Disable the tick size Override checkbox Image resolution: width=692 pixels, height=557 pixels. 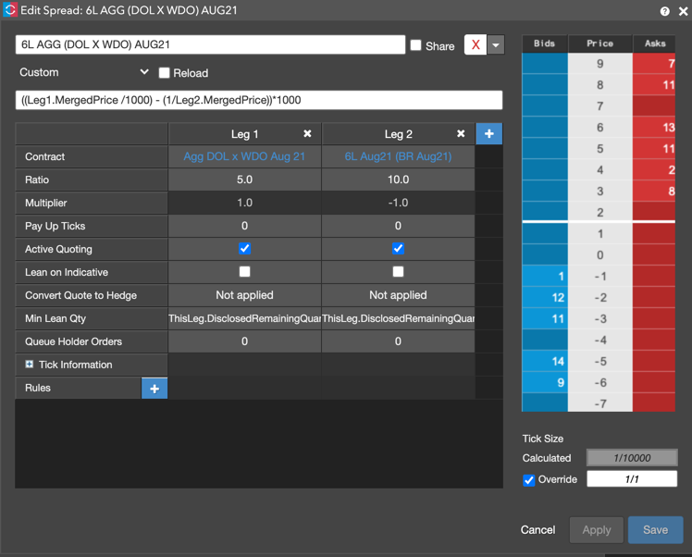pyautogui.click(x=529, y=480)
